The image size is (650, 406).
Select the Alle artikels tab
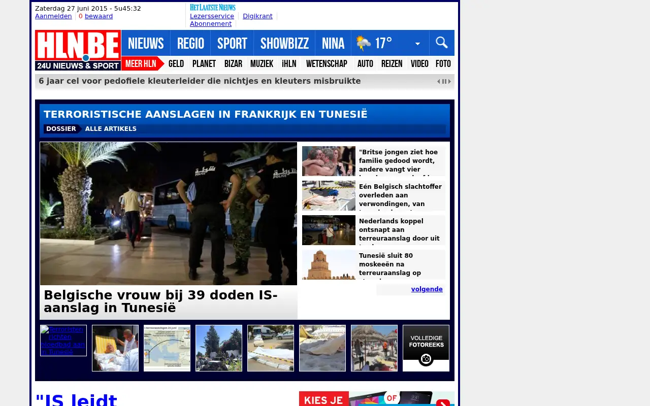click(111, 129)
